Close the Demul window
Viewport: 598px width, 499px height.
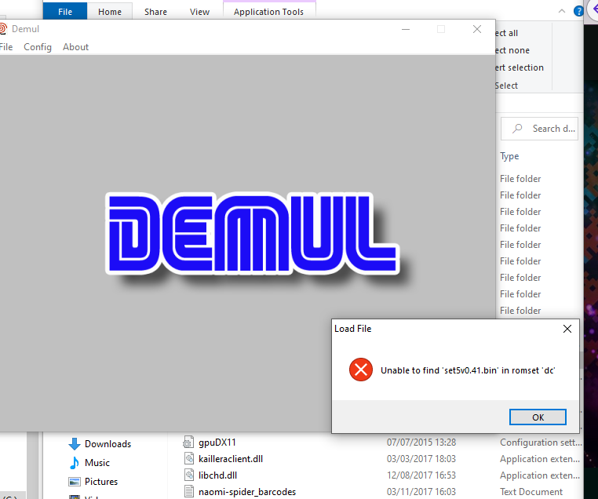pos(476,29)
